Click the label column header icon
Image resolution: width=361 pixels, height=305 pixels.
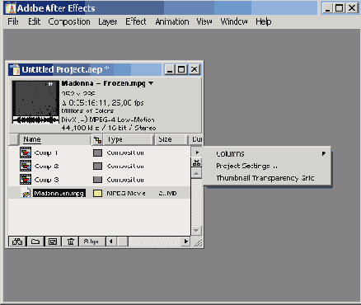click(x=97, y=139)
